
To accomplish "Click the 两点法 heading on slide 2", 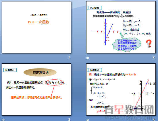I will pos(113,12).
